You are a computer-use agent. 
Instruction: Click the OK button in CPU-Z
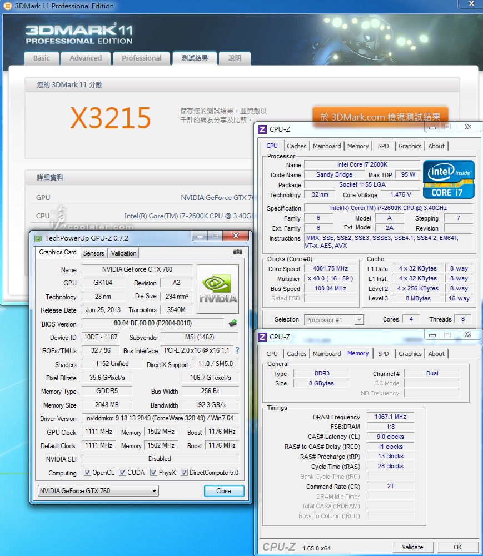pos(458,547)
